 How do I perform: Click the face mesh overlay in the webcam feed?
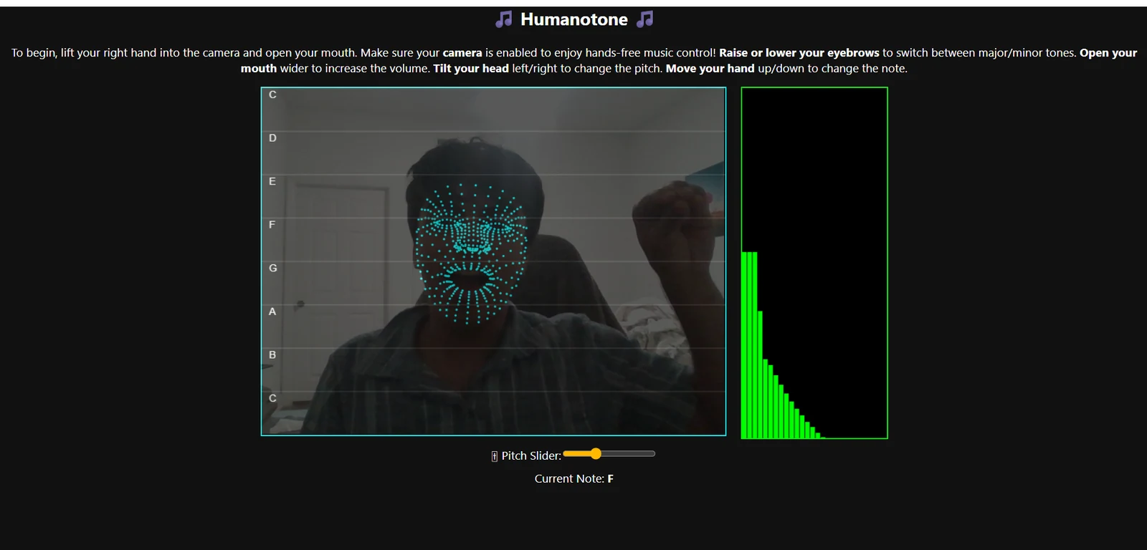click(470, 253)
